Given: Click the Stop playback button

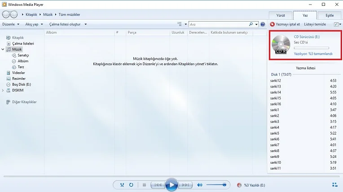Looking at the screenshot, I should coord(144,185).
